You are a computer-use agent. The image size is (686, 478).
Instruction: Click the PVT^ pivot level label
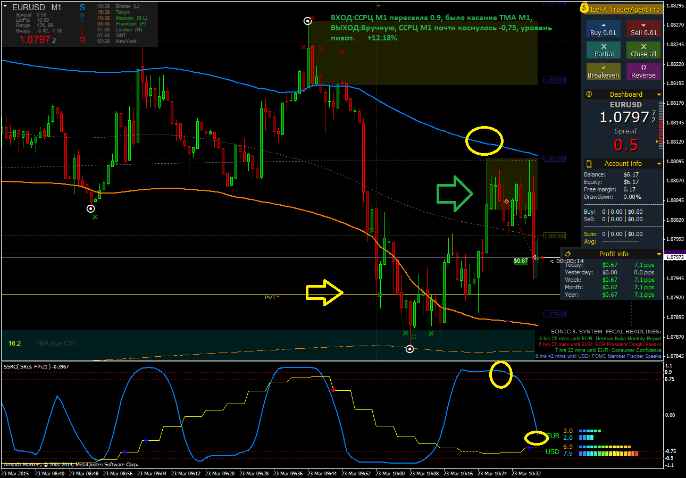(272, 297)
